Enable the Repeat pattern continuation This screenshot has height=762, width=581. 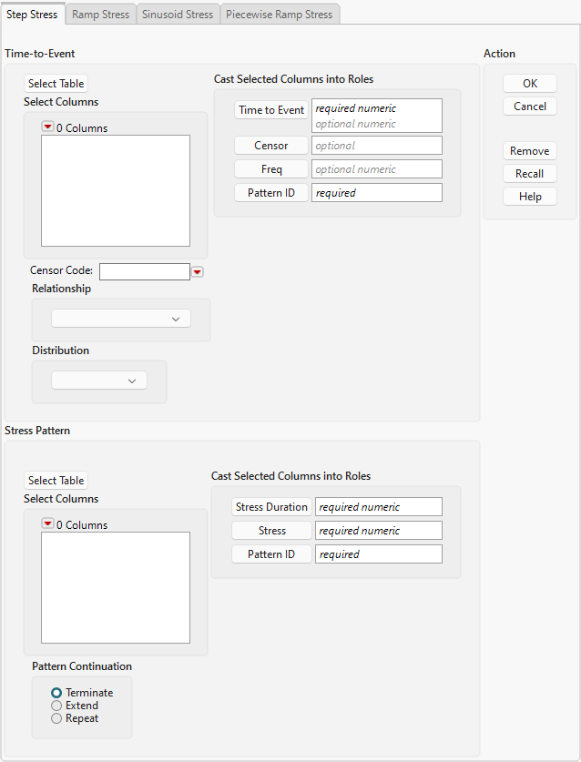[x=56, y=718]
